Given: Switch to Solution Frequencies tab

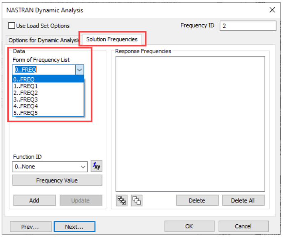Looking at the screenshot, I should click(112, 39).
